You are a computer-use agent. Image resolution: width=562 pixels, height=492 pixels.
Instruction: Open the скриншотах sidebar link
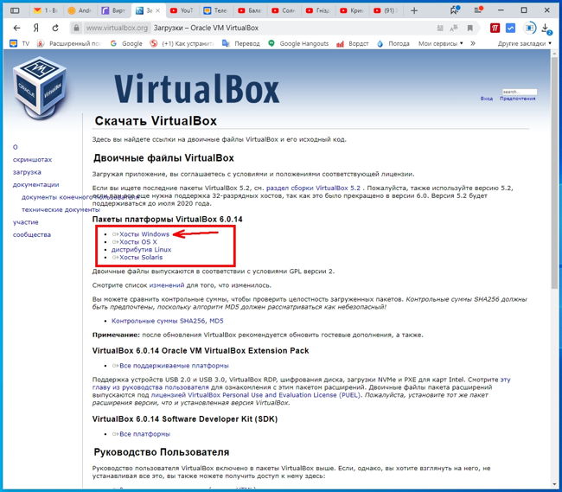[32, 159]
